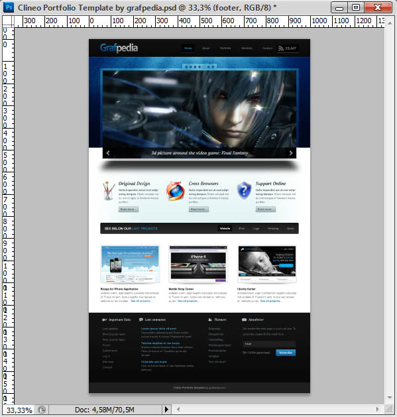This screenshot has height=417, width=397.
Task: Click the horizontal scrollbar right arrow
Action: [x=377, y=409]
